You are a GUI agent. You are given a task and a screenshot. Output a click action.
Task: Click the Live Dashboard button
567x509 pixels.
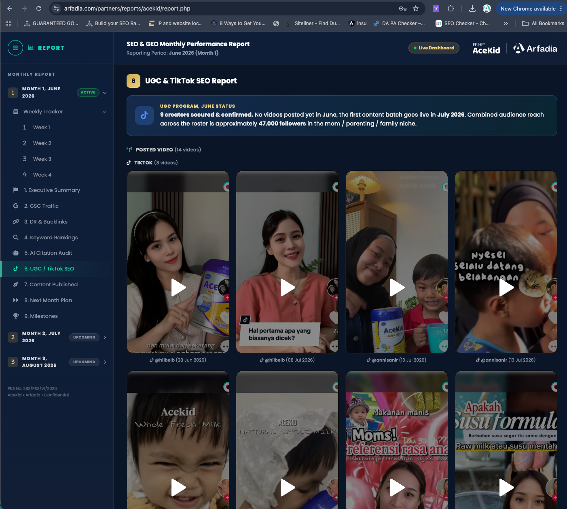pos(434,48)
